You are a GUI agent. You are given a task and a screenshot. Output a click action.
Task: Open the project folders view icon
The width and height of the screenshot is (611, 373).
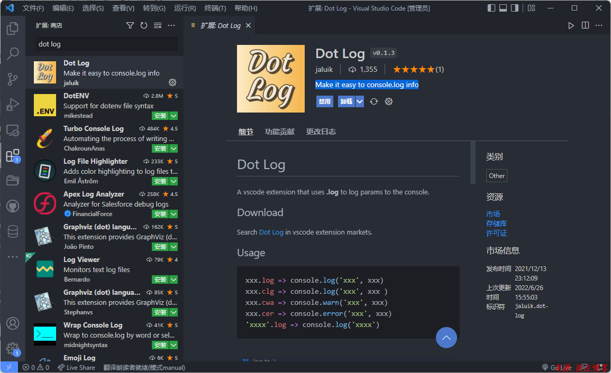(x=13, y=181)
